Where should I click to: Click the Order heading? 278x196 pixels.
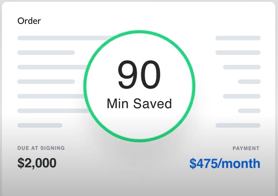[x=29, y=21]
